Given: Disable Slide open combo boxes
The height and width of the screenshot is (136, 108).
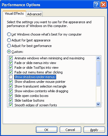Looking at the screenshot, I should point(11,96).
